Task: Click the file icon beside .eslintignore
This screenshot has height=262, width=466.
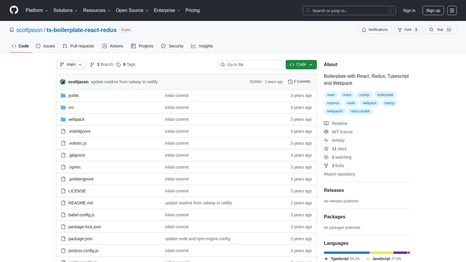Action: pos(63,131)
